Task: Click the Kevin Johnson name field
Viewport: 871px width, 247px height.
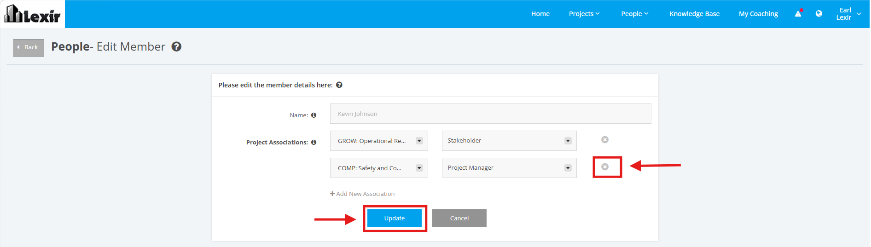Action: click(x=491, y=114)
